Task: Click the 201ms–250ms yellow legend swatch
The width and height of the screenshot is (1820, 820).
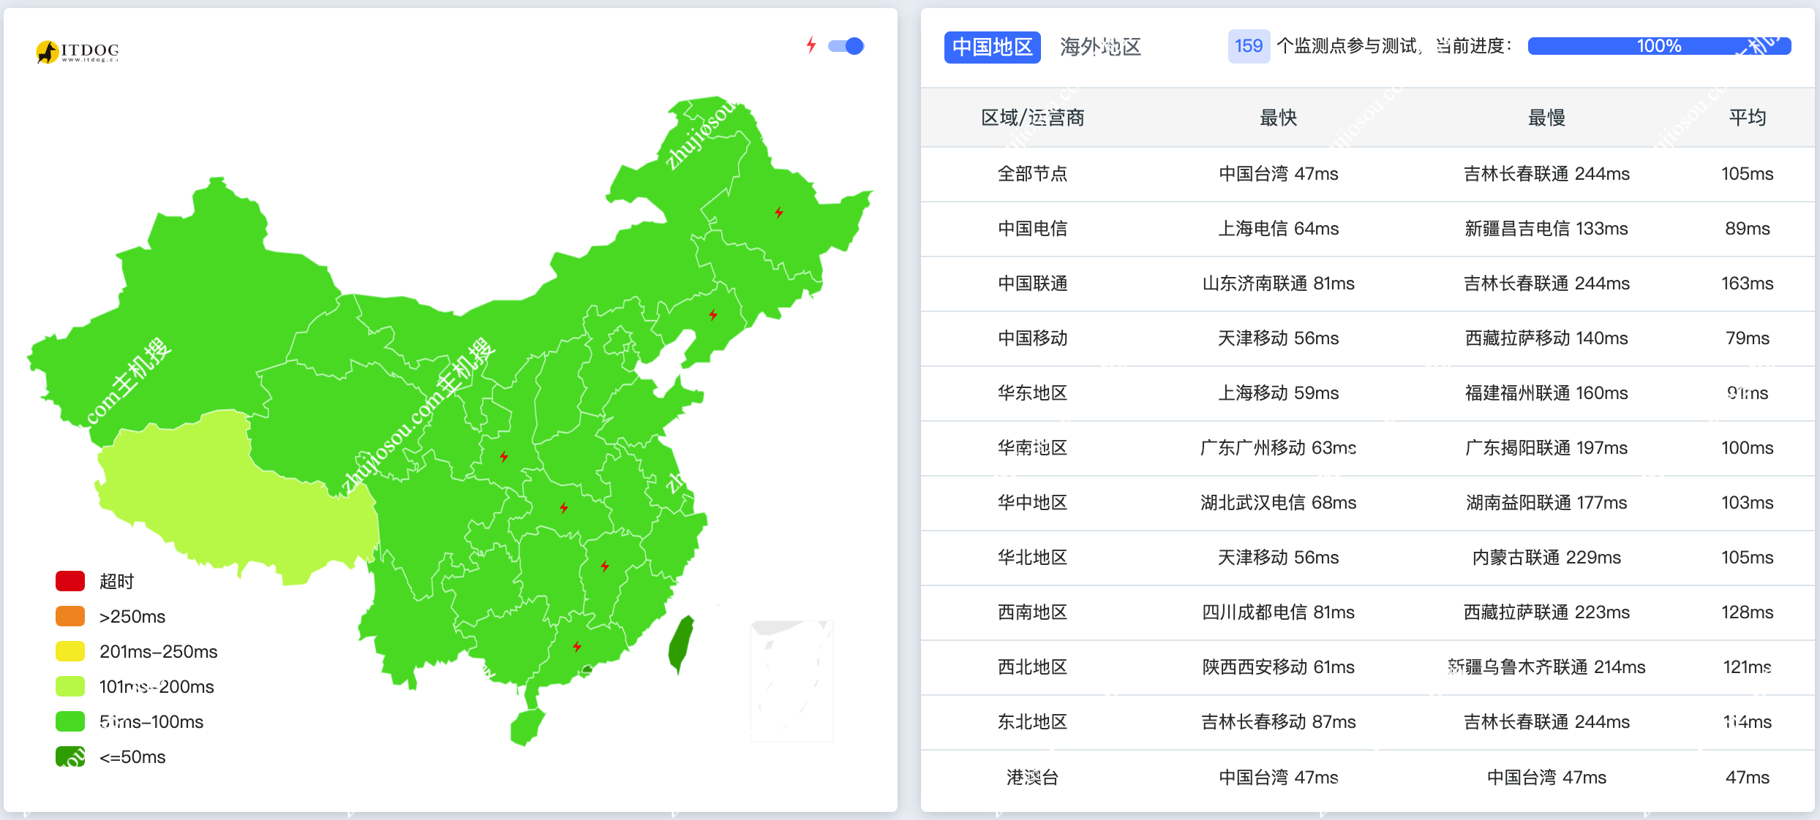Action: pos(70,651)
